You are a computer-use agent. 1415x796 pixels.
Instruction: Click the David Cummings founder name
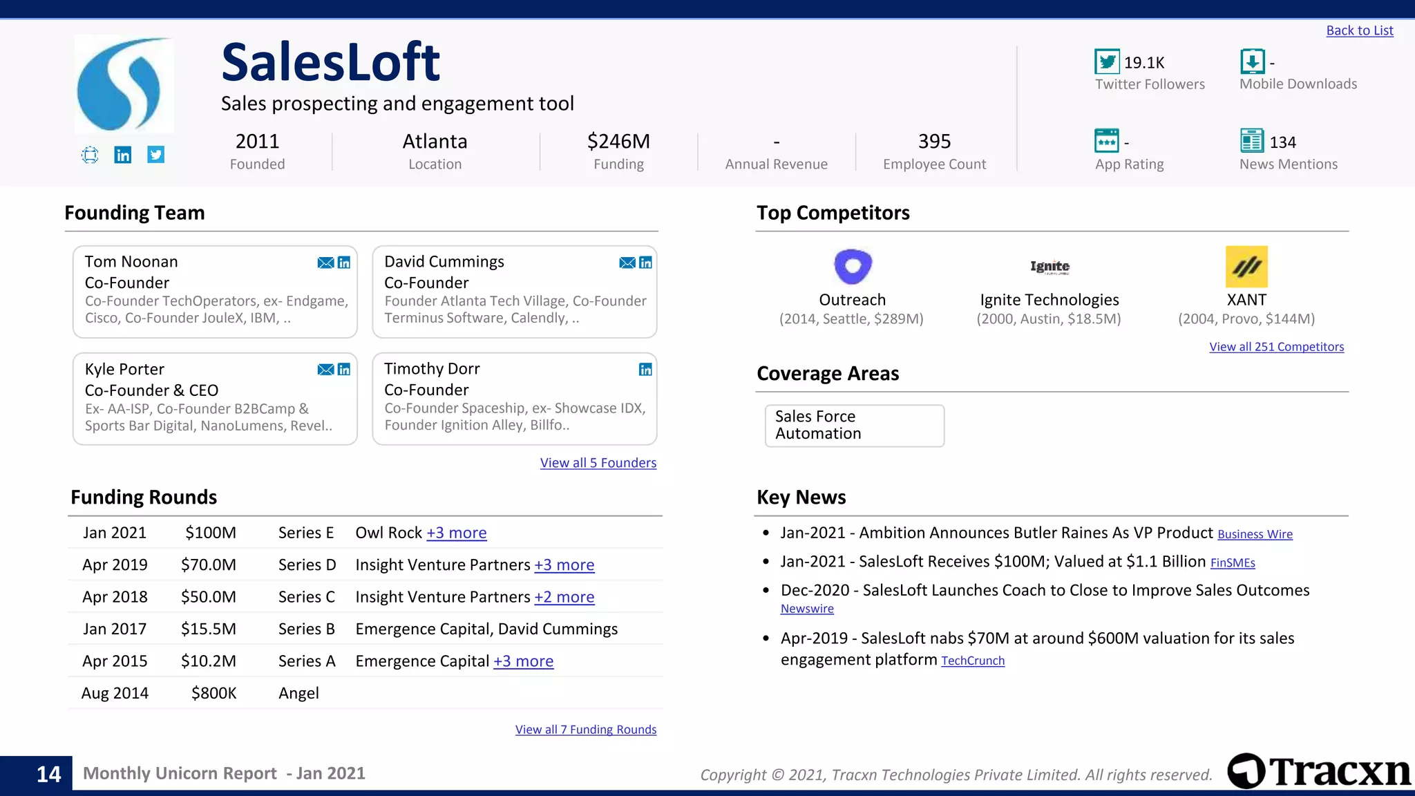click(444, 262)
